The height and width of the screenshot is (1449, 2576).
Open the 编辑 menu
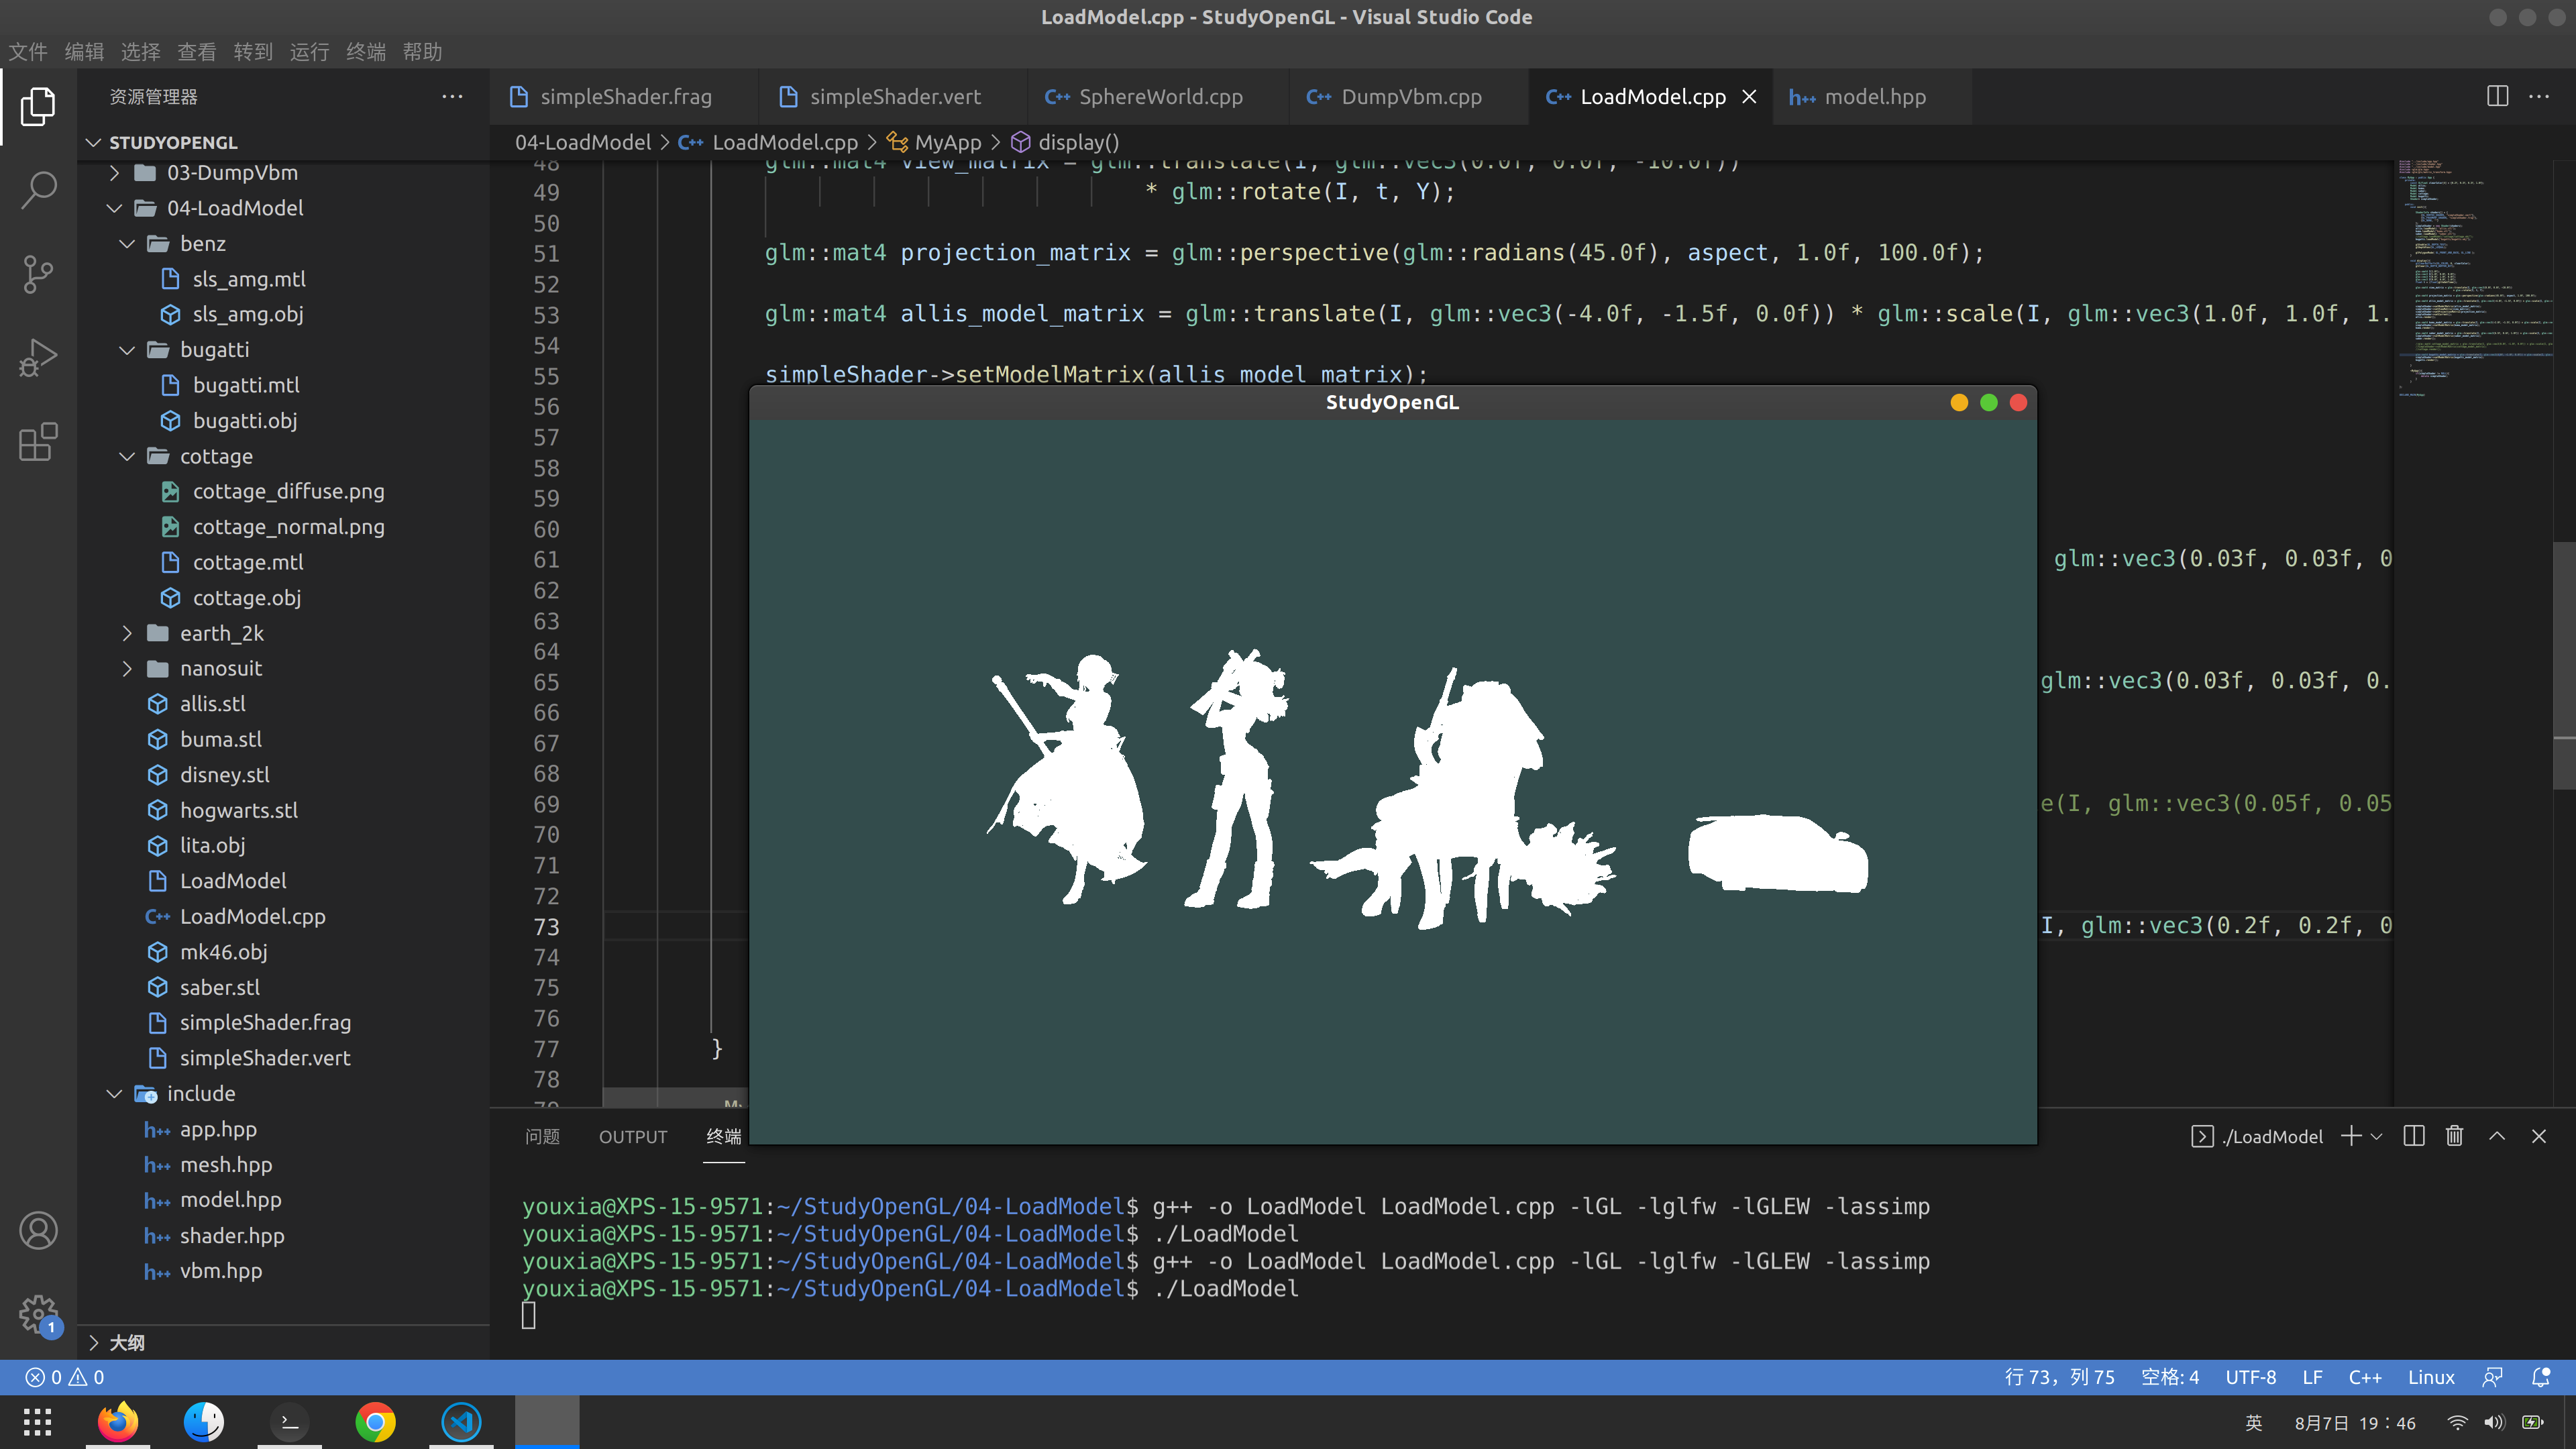pyautogui.click(x=84, y=51)
